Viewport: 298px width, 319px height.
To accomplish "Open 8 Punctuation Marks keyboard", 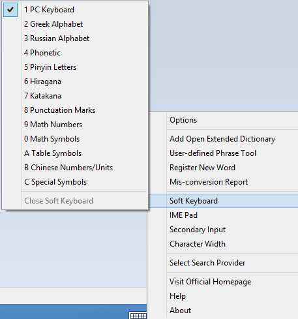I will (75, 110).
